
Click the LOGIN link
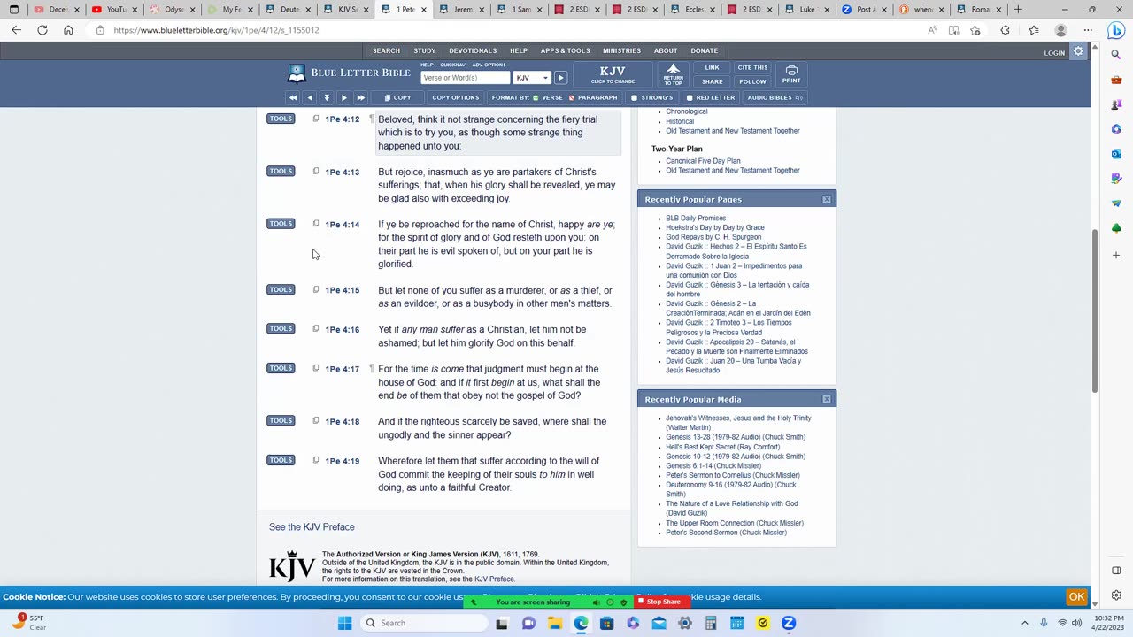(1054, 53)
